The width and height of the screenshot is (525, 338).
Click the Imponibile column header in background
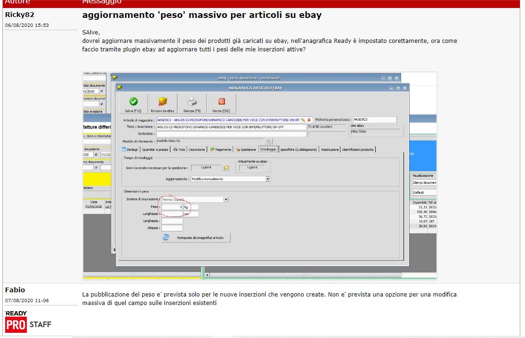click(x=420, y=203)
